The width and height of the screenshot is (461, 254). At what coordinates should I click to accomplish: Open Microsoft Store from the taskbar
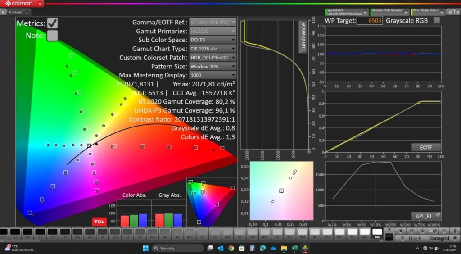tap(242, 249)
